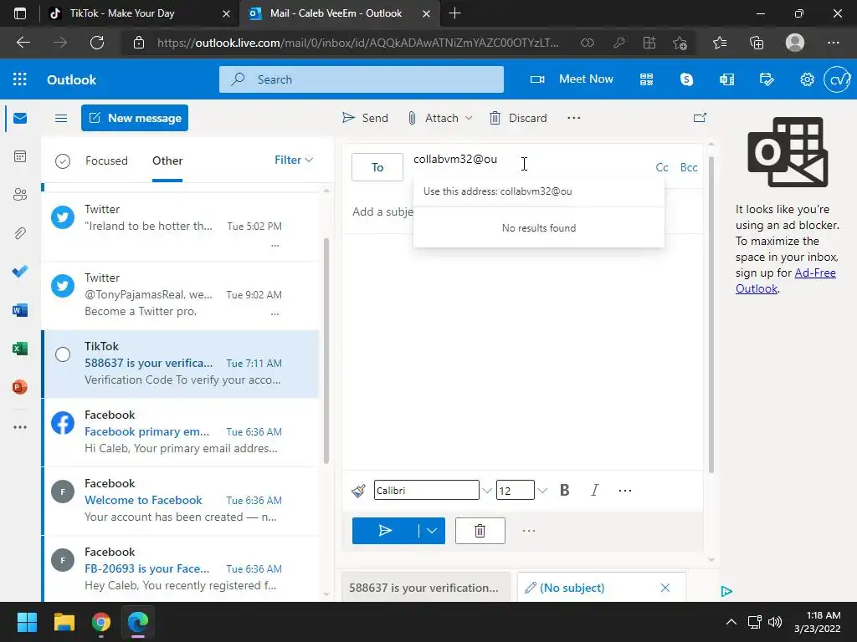
Task: Open the Windows Start menu
Action: coord(27,622)
